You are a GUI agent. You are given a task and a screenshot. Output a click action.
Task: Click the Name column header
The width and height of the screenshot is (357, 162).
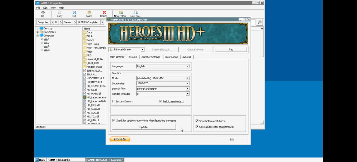(94, 28)
